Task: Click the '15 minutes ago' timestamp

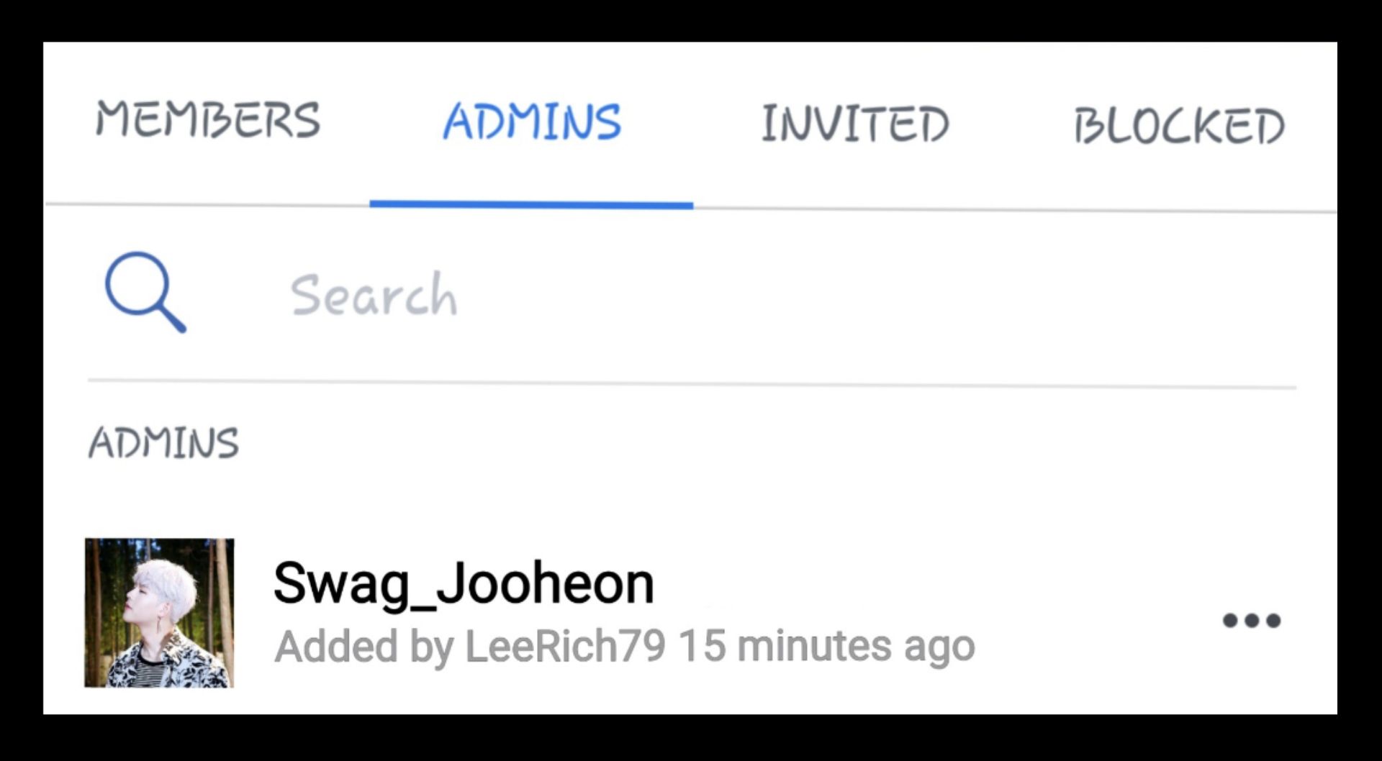Action: [827, 646]
